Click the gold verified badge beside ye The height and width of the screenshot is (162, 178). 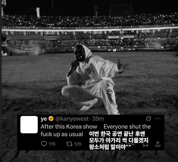tap(51, 119)
